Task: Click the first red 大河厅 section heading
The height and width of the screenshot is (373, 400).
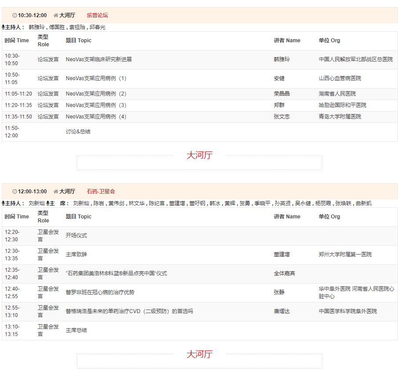Action: (199, 155)
